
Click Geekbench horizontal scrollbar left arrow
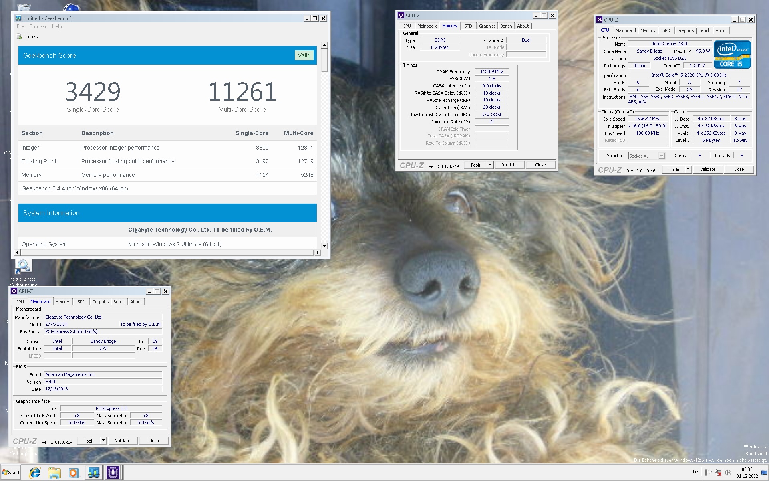[x=17, y=253]
